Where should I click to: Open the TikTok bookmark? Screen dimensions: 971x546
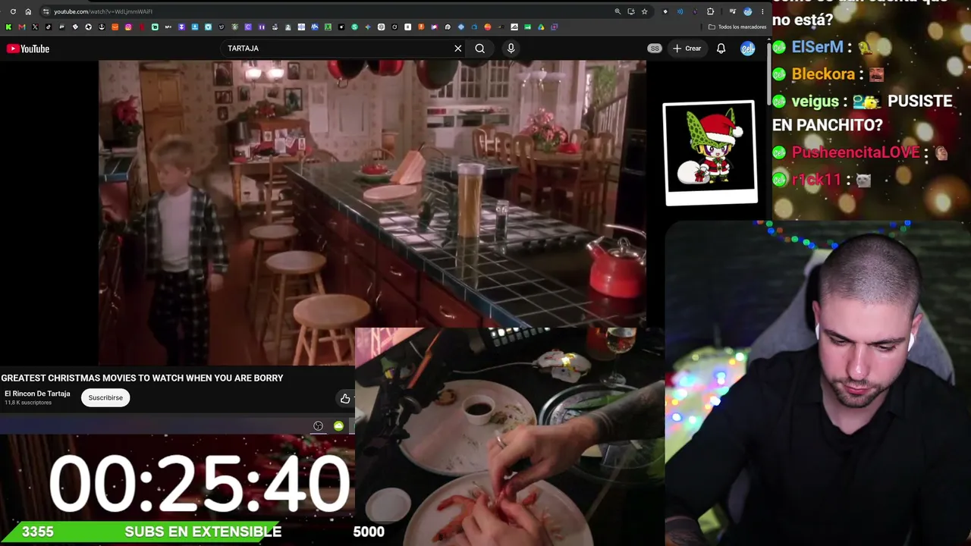(49, 27)
